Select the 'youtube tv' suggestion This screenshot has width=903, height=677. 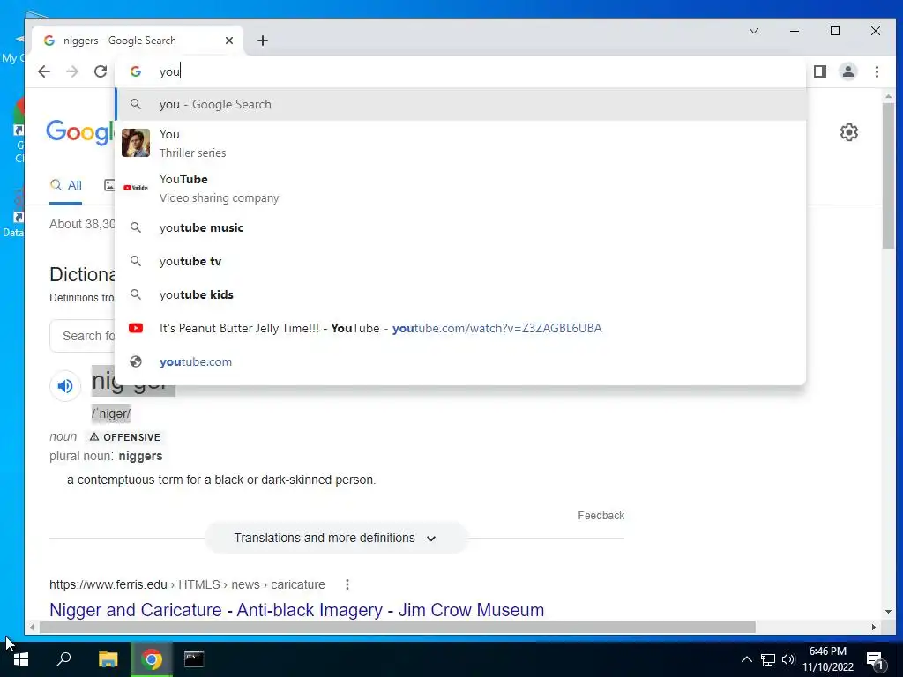click(x=460, y=261)
